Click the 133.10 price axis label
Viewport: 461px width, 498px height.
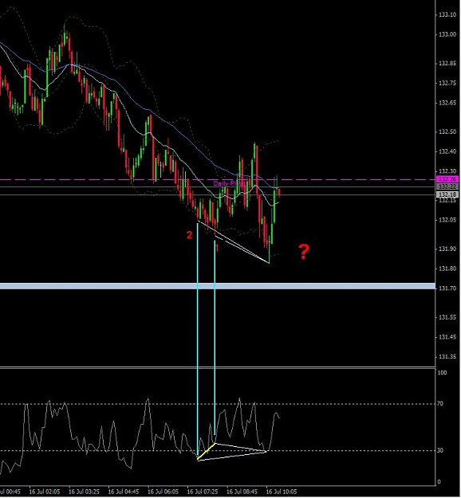(x=447, y=14)
